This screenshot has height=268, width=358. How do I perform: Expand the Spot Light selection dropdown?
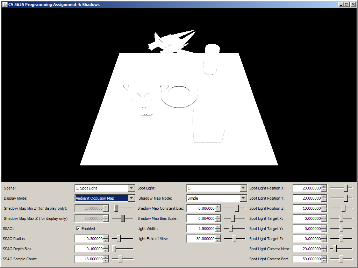click(243, 188)
